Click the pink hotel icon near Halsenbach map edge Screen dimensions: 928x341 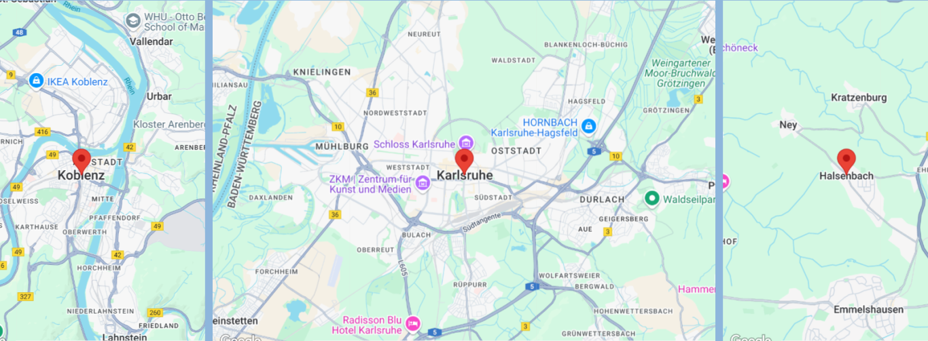725,182
